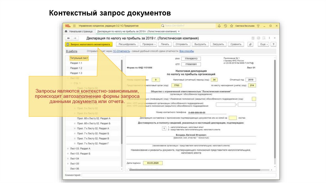Click the Выгрузить button
The height and width of the screenshot is (183, 326).
tap(200, 44)
